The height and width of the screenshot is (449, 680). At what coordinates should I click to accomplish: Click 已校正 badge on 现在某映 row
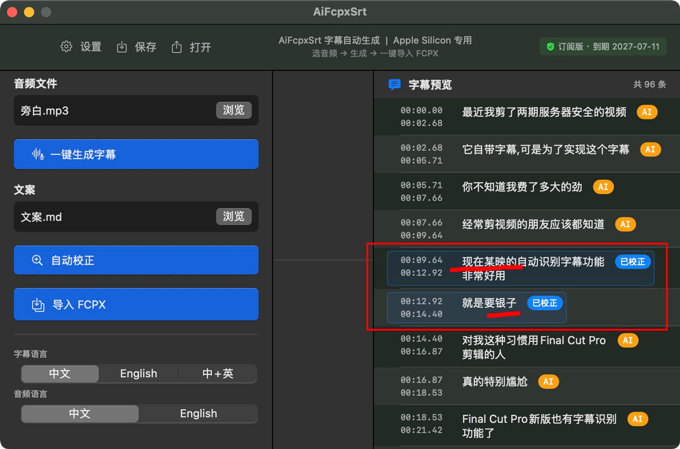(x=632, y=261)
